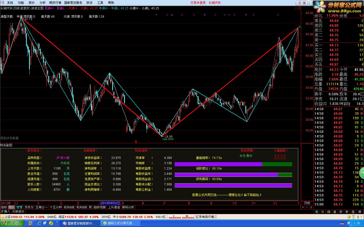Expand the 扩展∧ panel
364x227 pixels.
click(x=5, y=212)
